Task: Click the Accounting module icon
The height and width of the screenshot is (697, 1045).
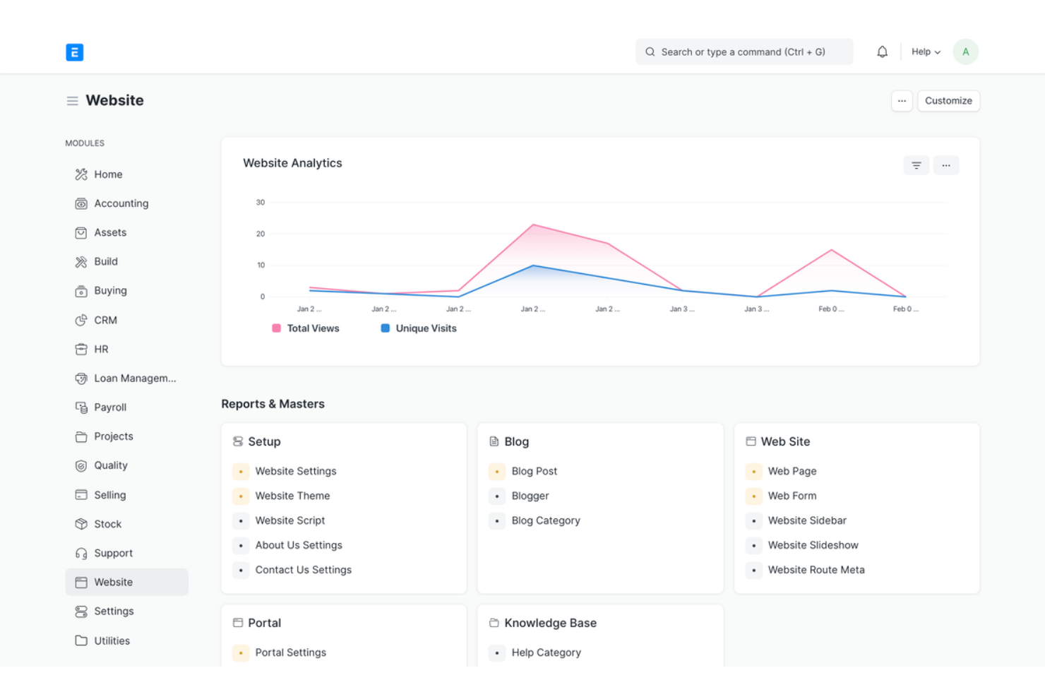Action: click(x=81, y=203)
